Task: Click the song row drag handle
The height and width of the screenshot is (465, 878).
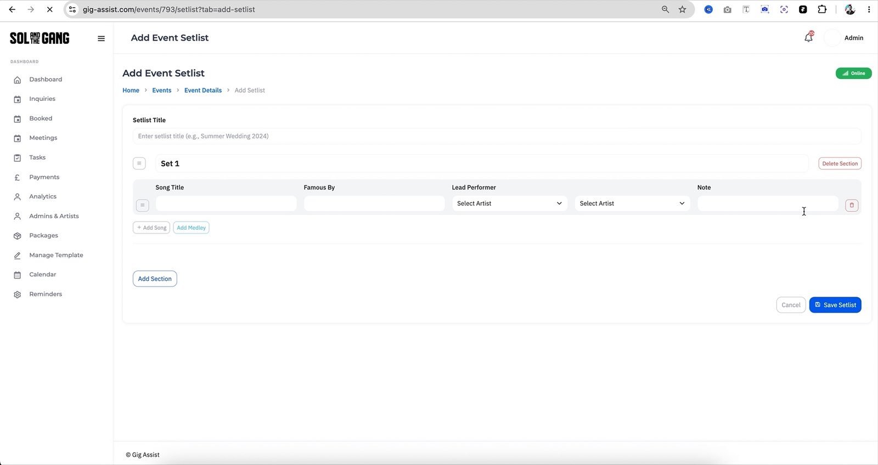Action: point(142,205)
